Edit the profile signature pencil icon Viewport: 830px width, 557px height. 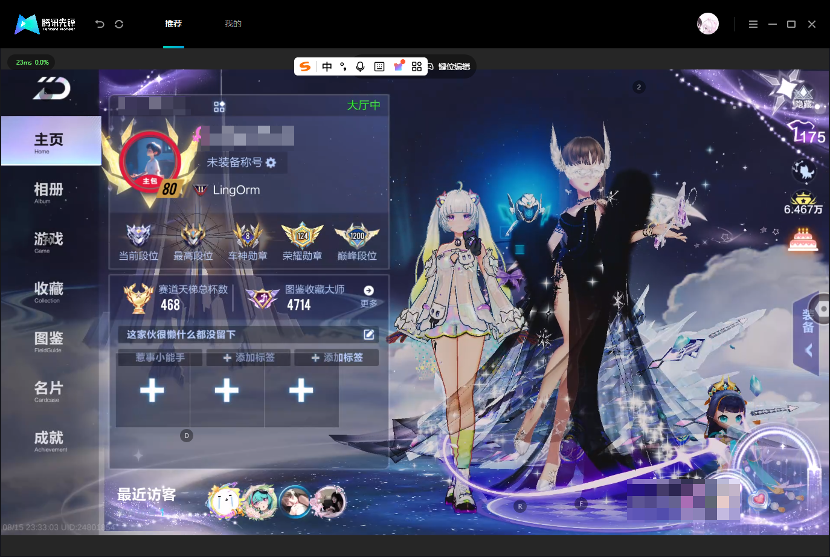(x=369, y=334)
